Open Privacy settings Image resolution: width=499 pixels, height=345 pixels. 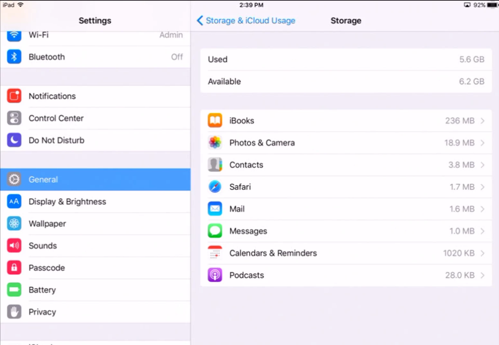click(x=95, y=312)
